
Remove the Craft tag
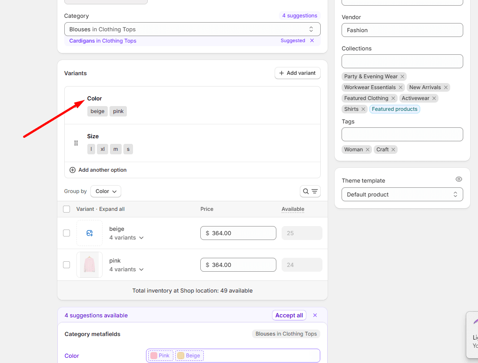click(393, 150)
